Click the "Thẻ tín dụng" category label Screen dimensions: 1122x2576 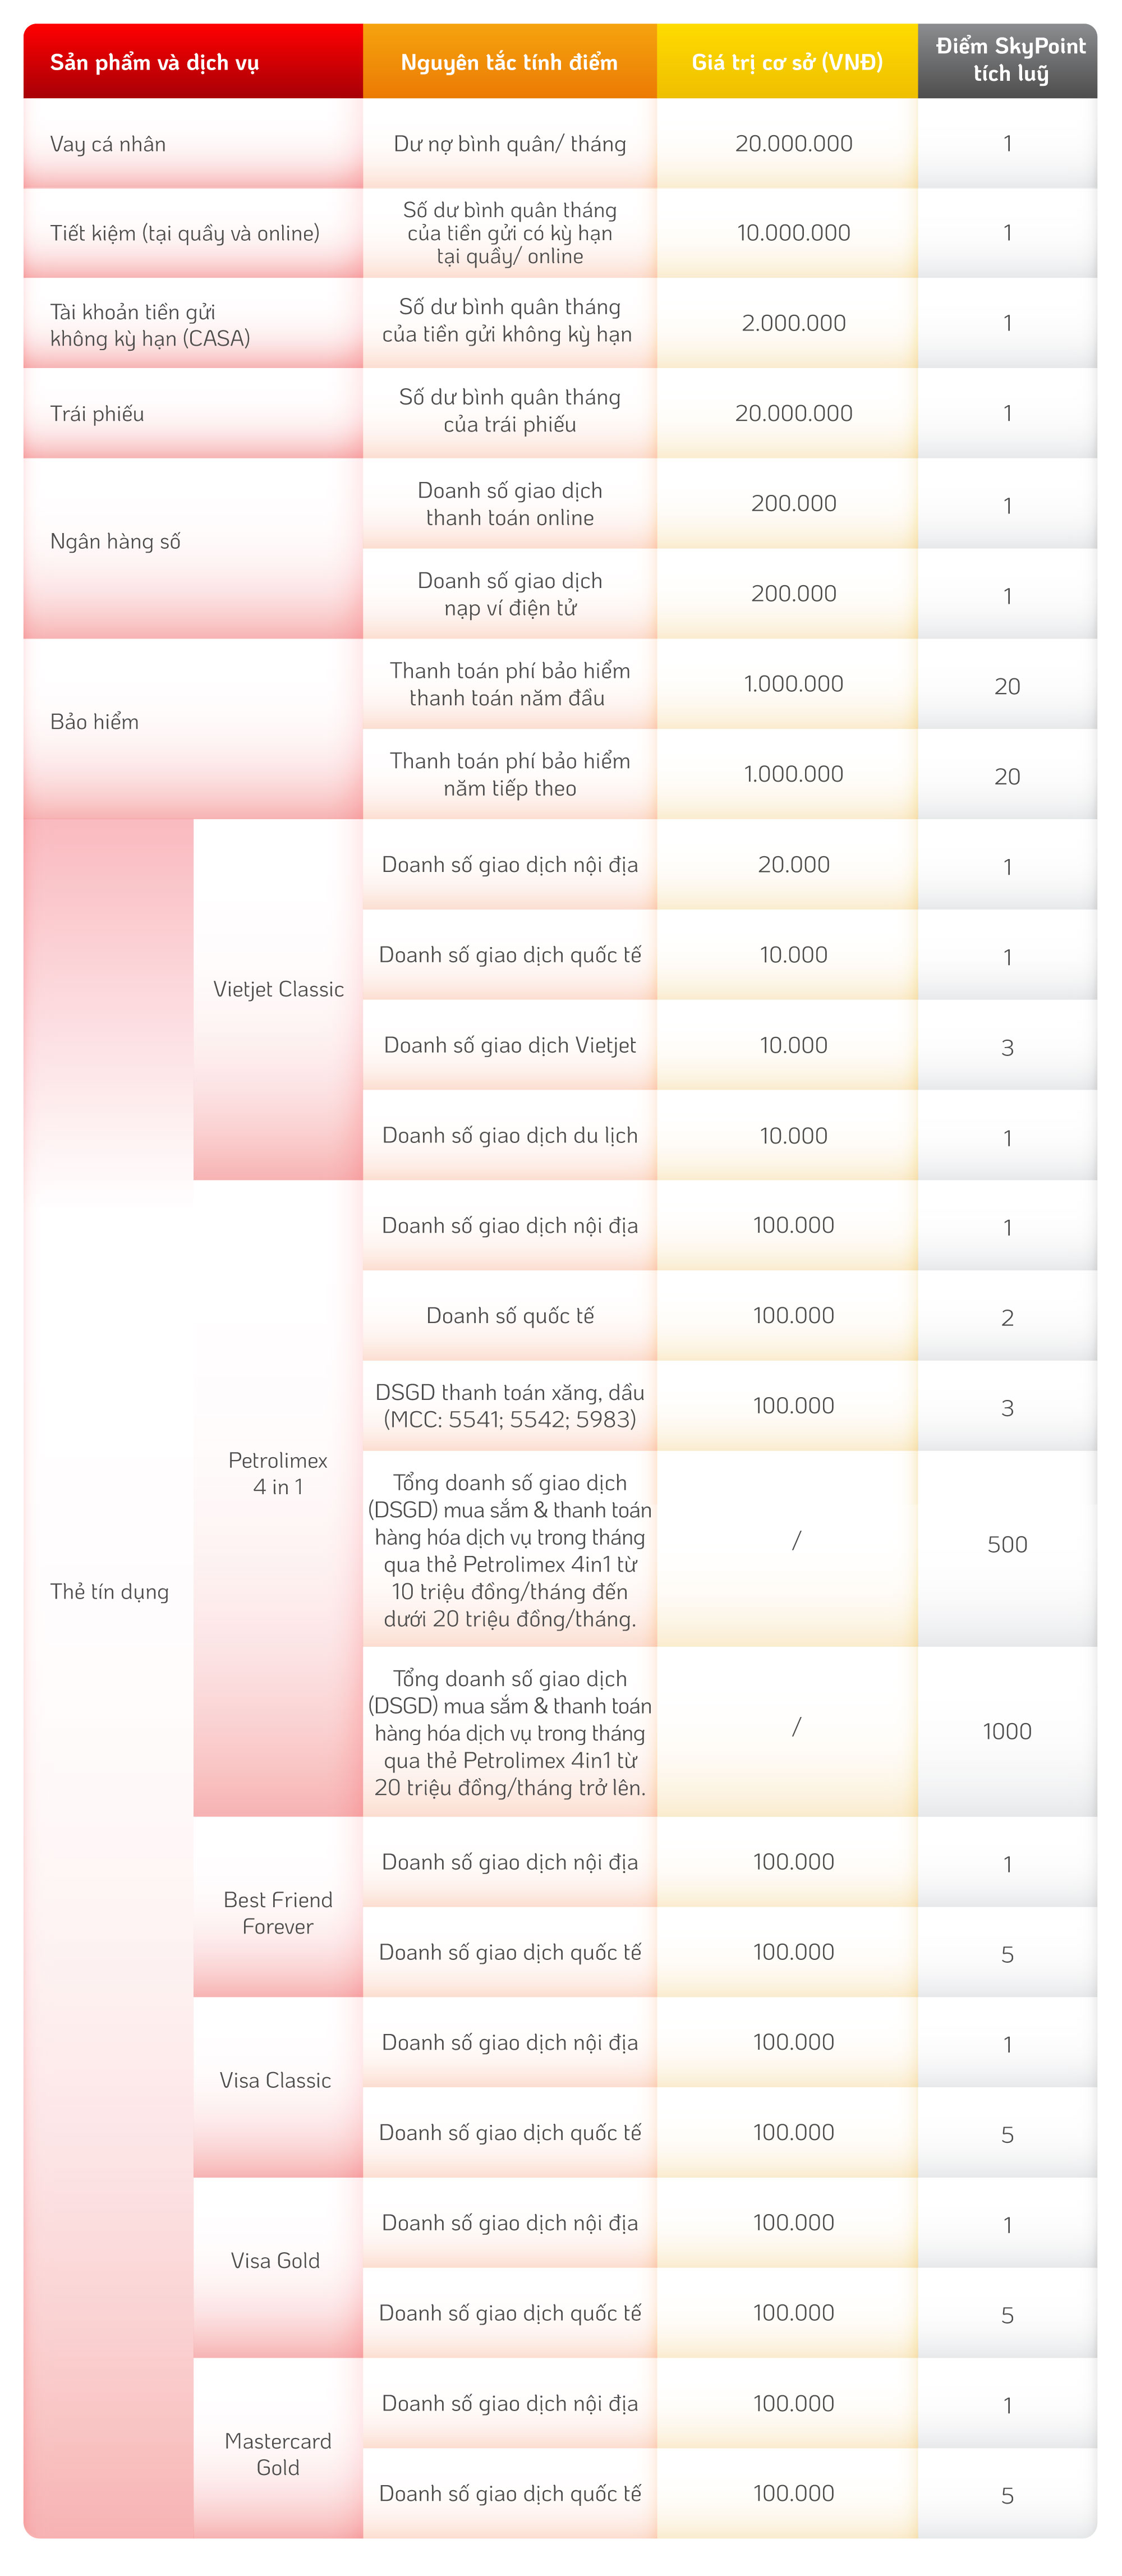click(x=109, y=1591)
